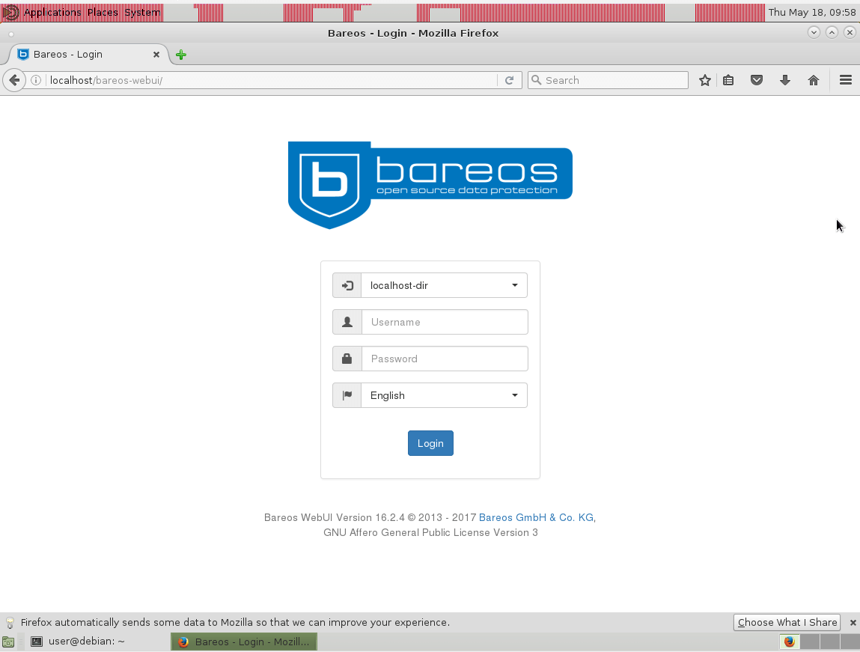Screen dimensions: 860x652
Task: Open the Places menu
Action: (103, 12)
